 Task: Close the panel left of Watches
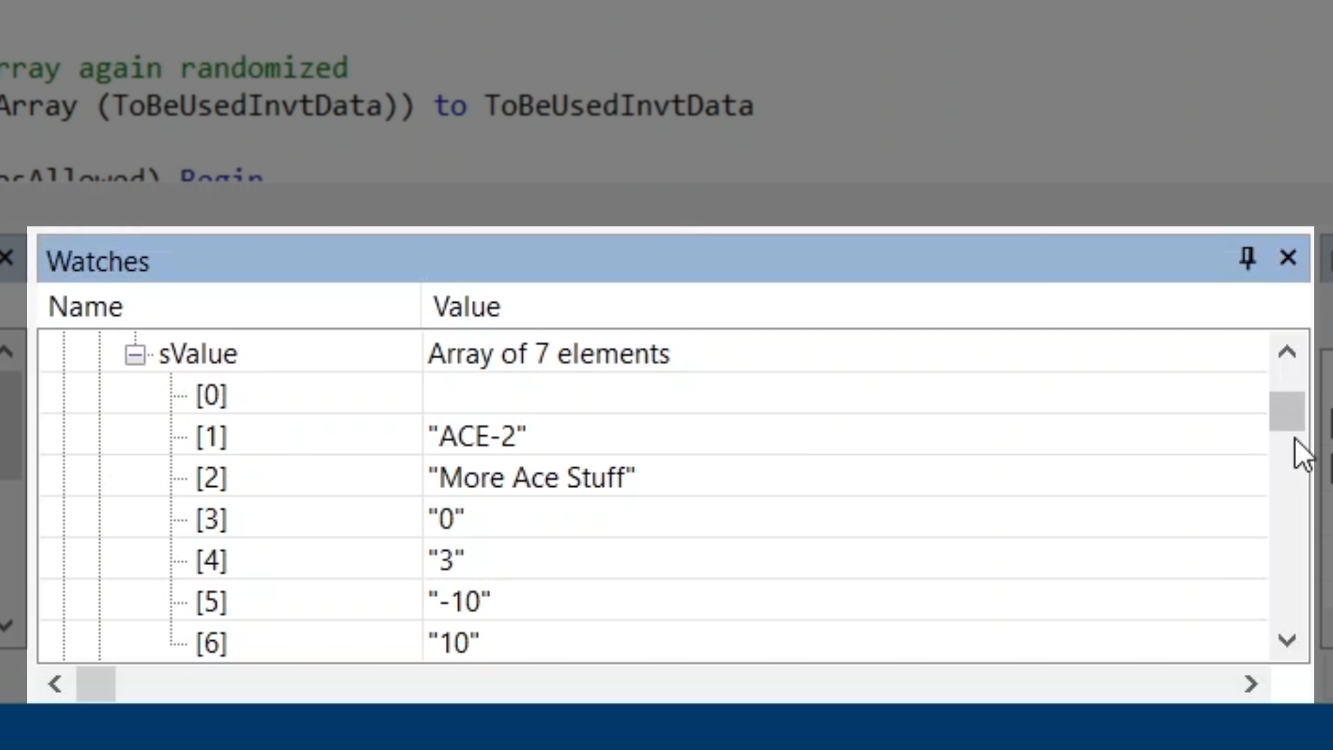[x=7, y=258]
